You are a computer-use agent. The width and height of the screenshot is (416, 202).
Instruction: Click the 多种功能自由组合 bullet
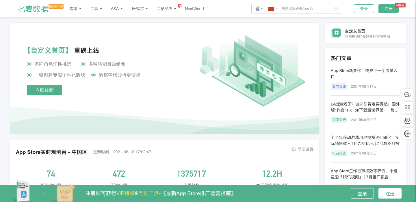point(103,64)
